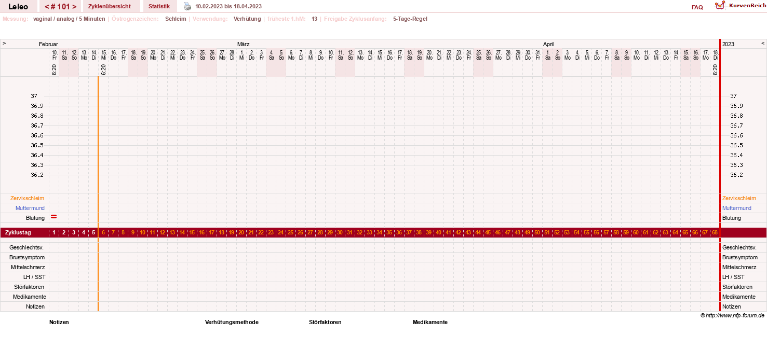Click the cycle number # 101

[x=61, y=7]
